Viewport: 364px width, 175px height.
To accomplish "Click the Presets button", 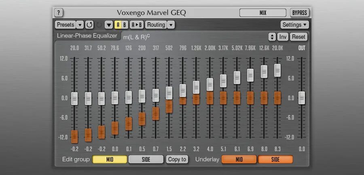I will click(x=66, y=25).
